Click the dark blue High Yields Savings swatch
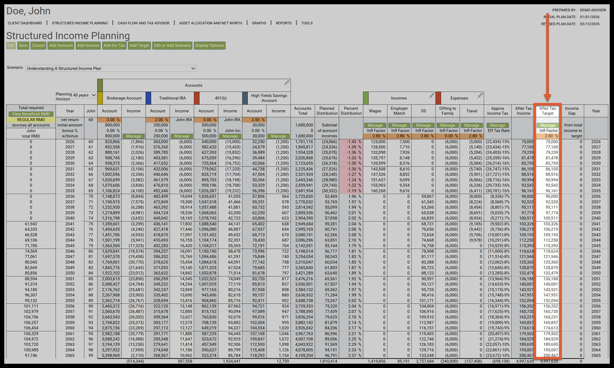The width and height of the screenshot is (614, 368). (245, 98)
